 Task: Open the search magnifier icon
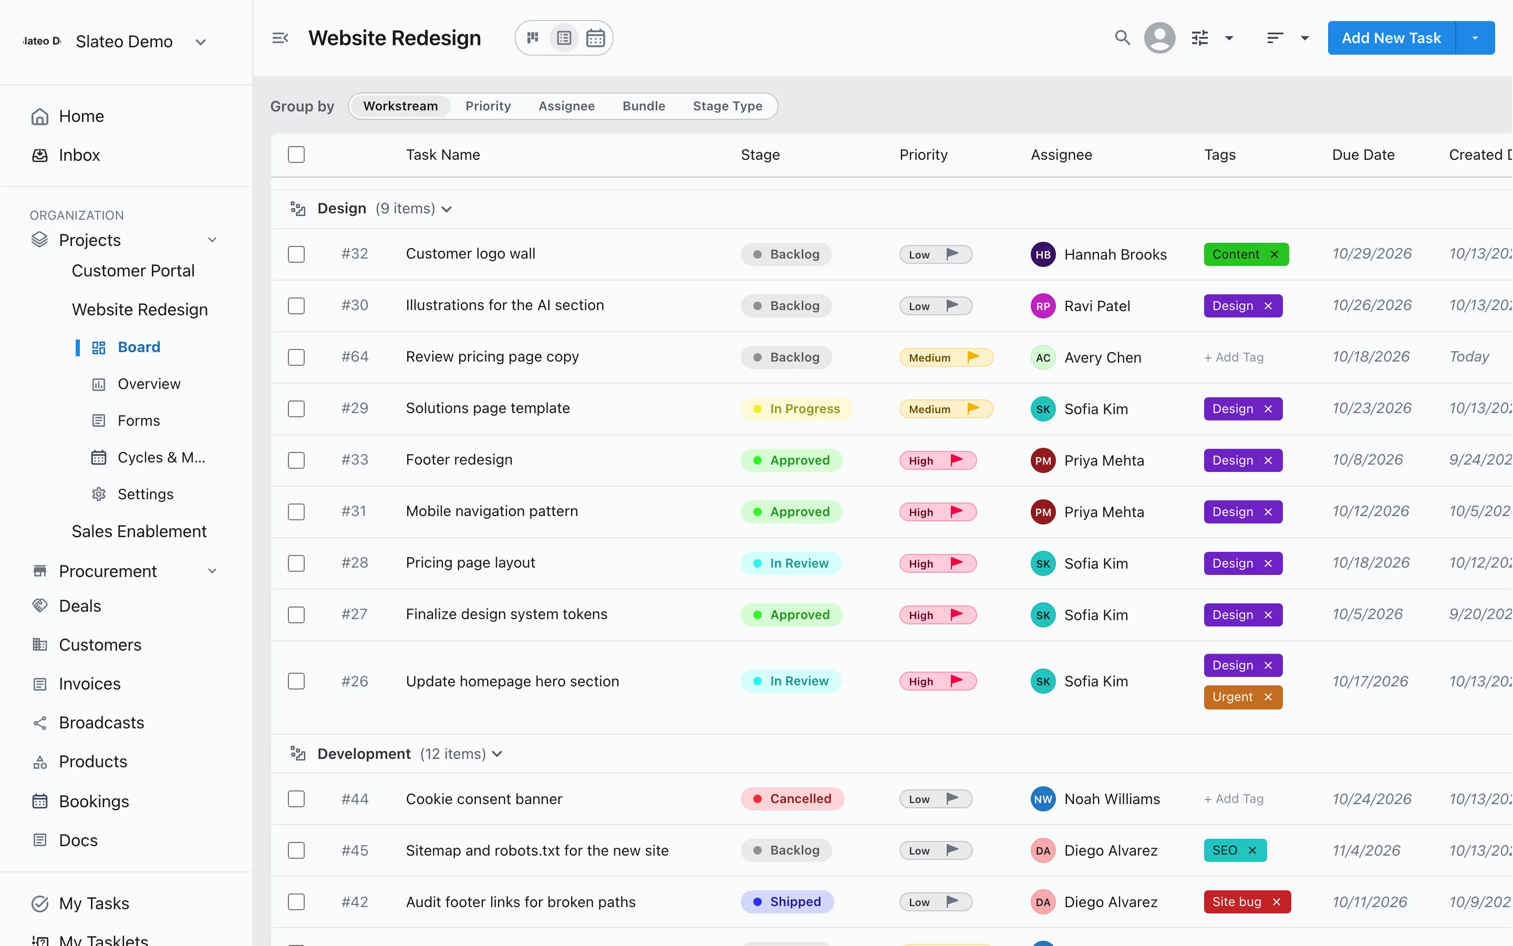pos(1122,38)
